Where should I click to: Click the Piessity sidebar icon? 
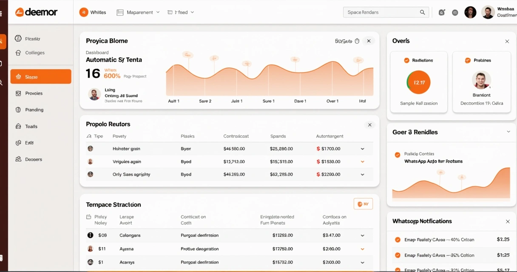pos(18,39)
